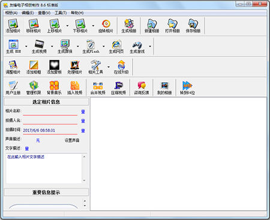Viewport: 270px width, 220px height.
Task: Open the 相册(A) menu
Action: (11, 13)
